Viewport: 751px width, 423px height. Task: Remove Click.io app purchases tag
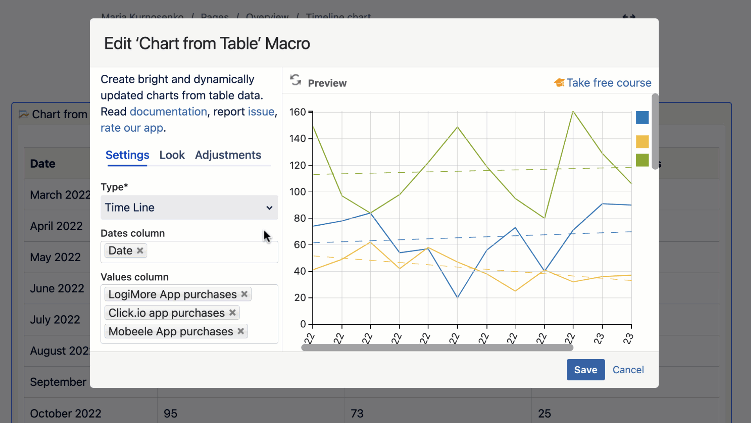(x=232, y=313)
